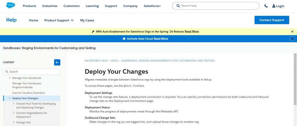Open the Industries menu
The width and height of the screenshot is (297, 126).
coord(50,6)
